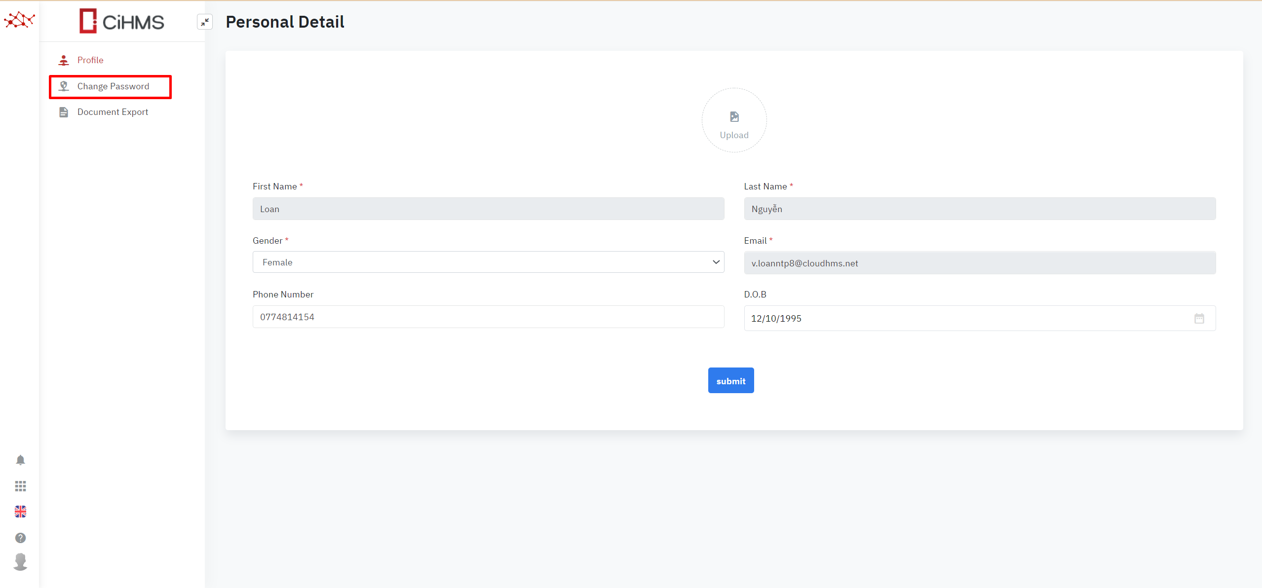This screenshot has width=1262, height=588.
Task: Click the red network logo icon
Action: coord(19,20)
